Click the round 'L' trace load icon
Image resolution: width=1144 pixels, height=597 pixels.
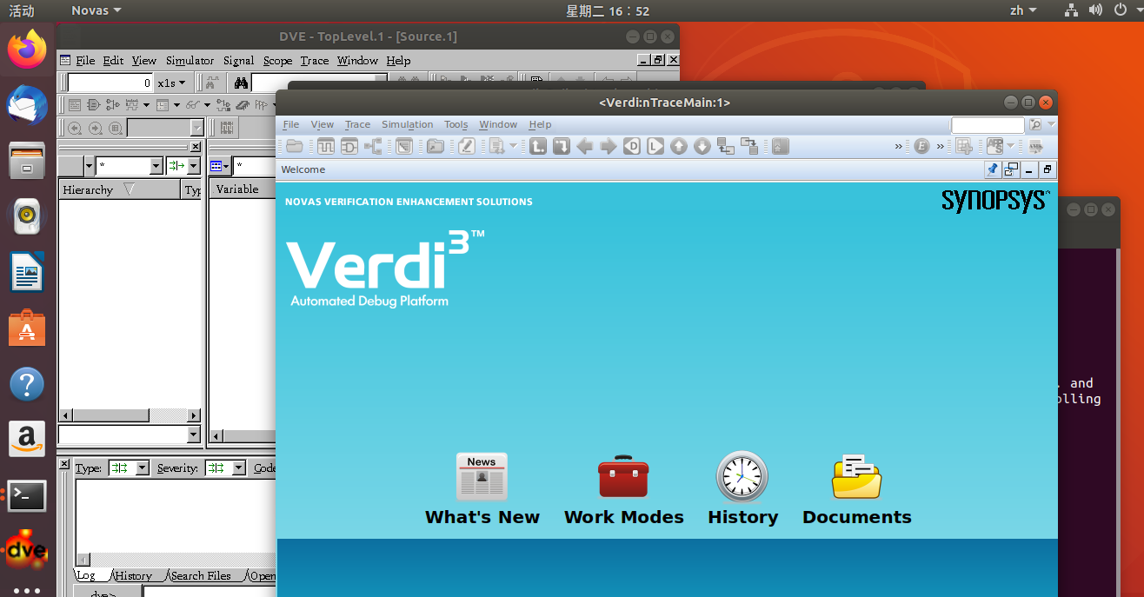coord(655,147)
